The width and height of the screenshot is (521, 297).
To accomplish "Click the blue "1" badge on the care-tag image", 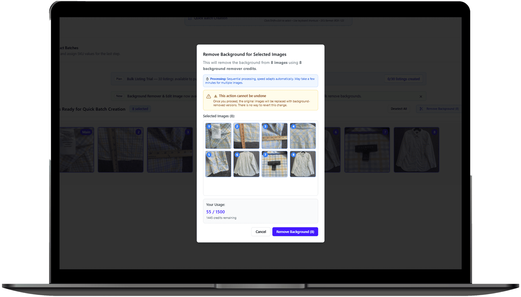I will (209, 126).
